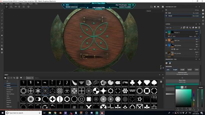Toggle visibility of Fill layer 1
The height and width of the screenshot is (115, 205).
166,32
